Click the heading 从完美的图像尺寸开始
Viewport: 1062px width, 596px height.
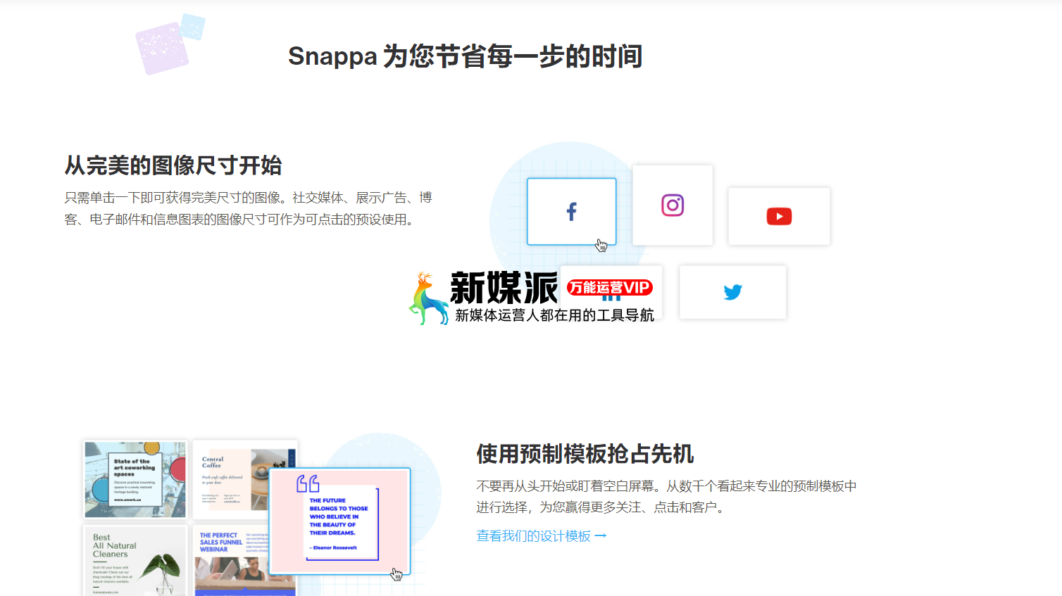(173, 165)
